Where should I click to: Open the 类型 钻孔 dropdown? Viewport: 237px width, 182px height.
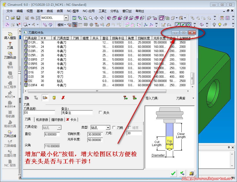[x=108, y=128]
